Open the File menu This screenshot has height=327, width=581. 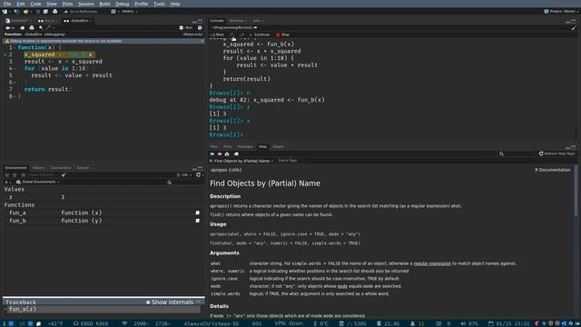[x=7, y=4]
